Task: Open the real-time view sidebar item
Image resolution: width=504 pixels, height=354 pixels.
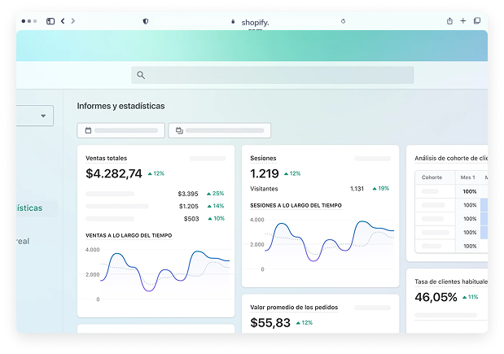Action: pyautogui.click(x=23, y=241)
